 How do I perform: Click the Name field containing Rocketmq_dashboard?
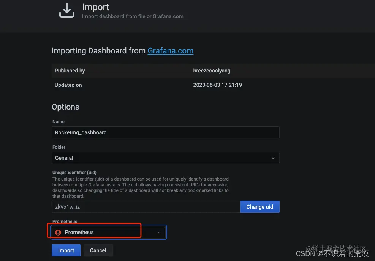(x=166, y=132)
